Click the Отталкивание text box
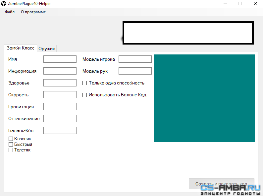 pos(60,118)
